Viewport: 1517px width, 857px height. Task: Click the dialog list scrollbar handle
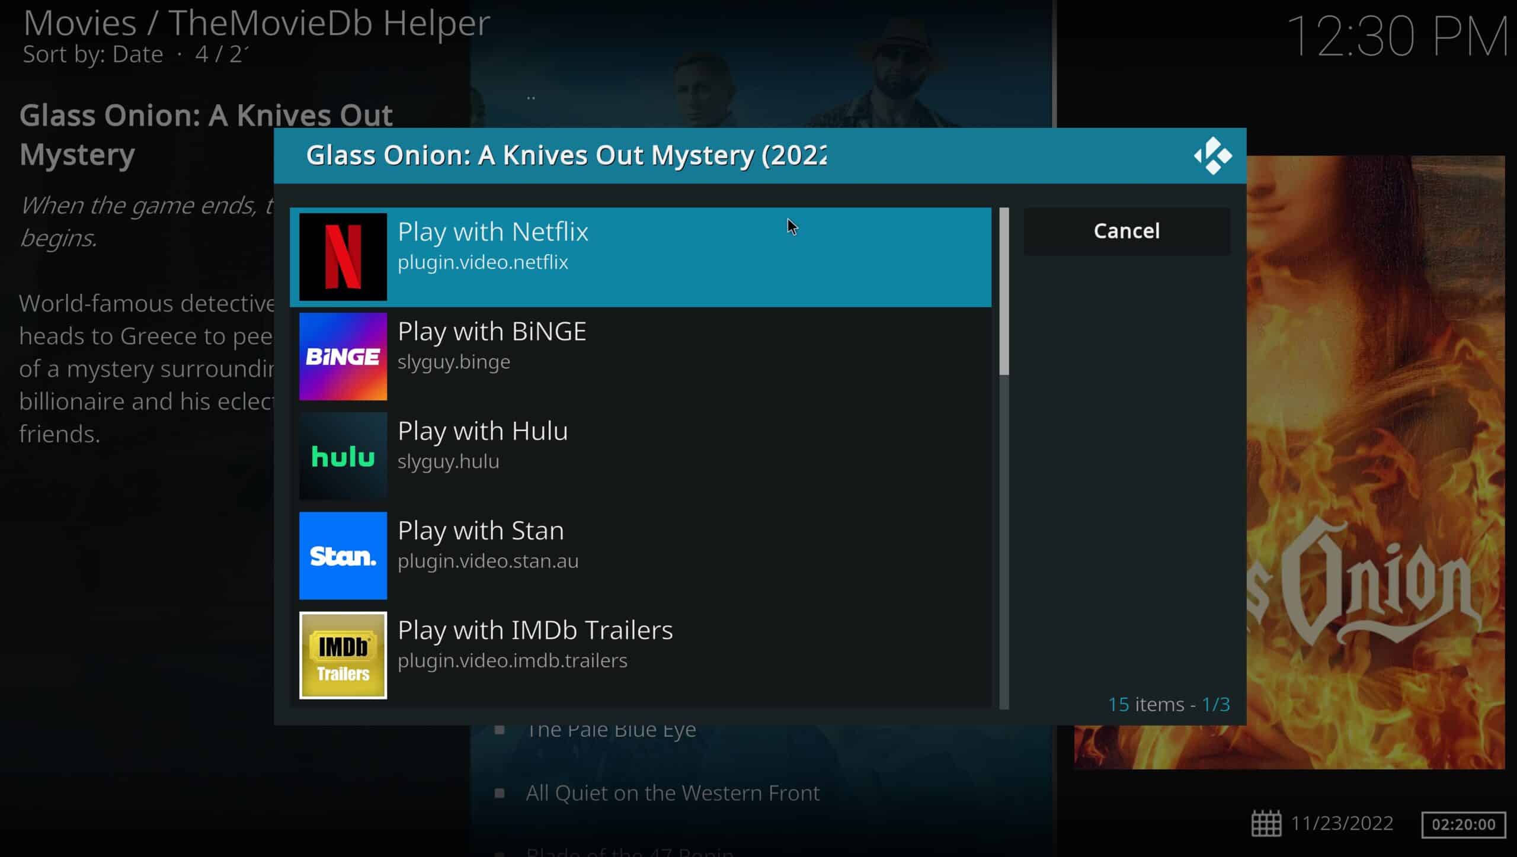pos(1004,291)
